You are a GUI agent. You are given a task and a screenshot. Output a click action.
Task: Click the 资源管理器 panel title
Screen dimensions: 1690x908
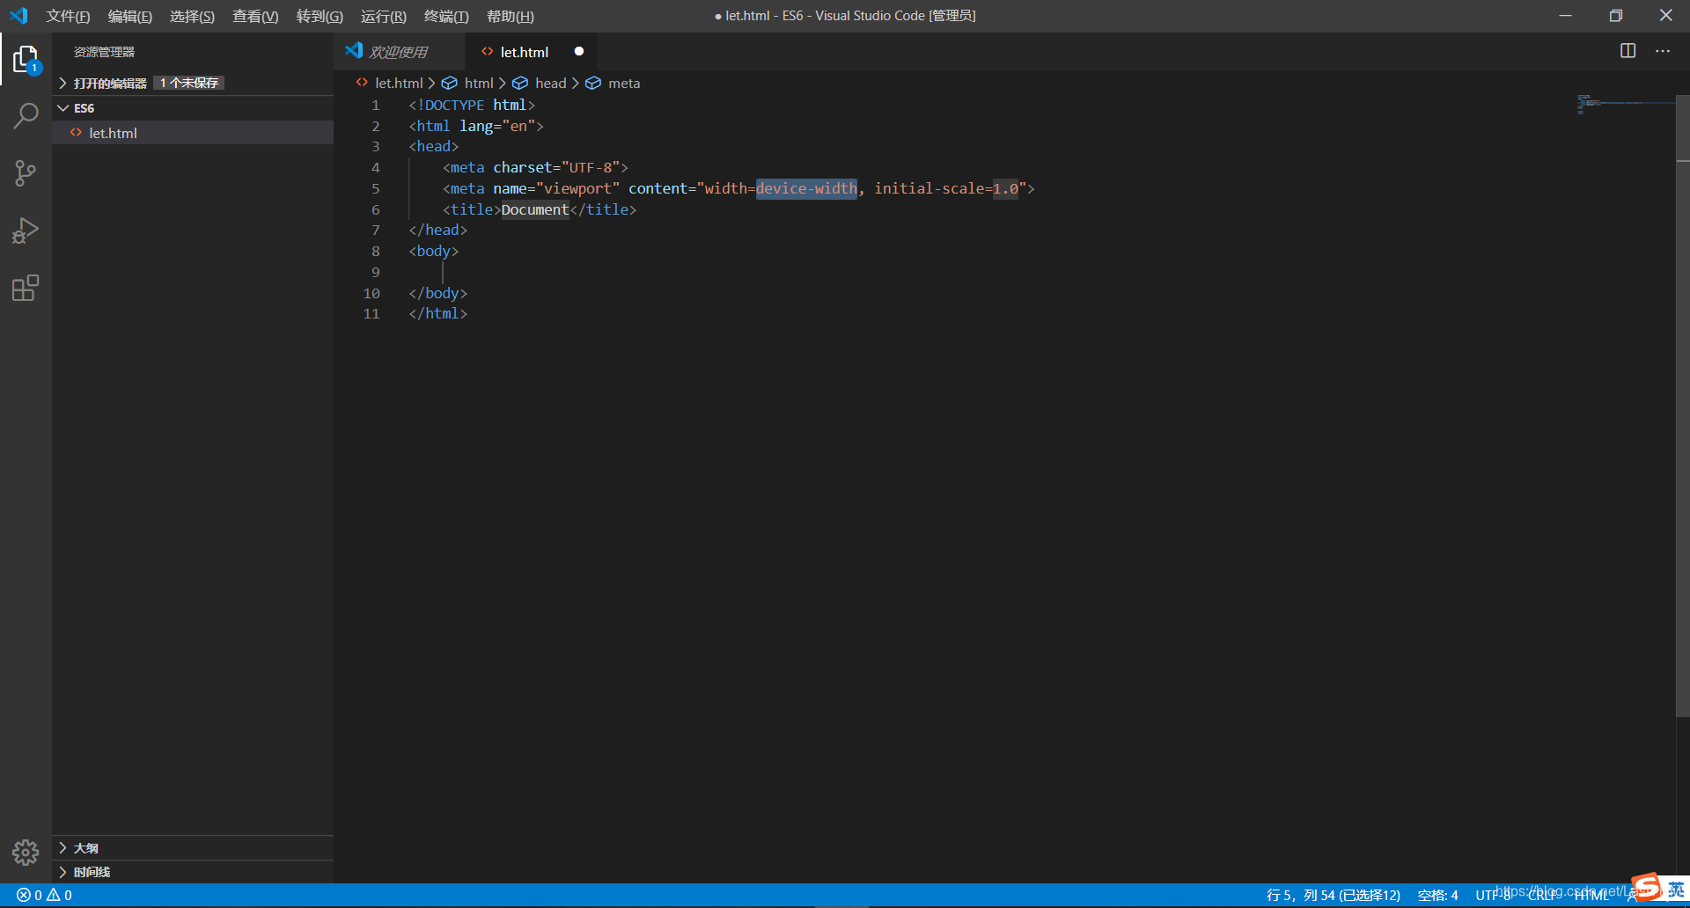pyautogui.click(x=104, y=52)
